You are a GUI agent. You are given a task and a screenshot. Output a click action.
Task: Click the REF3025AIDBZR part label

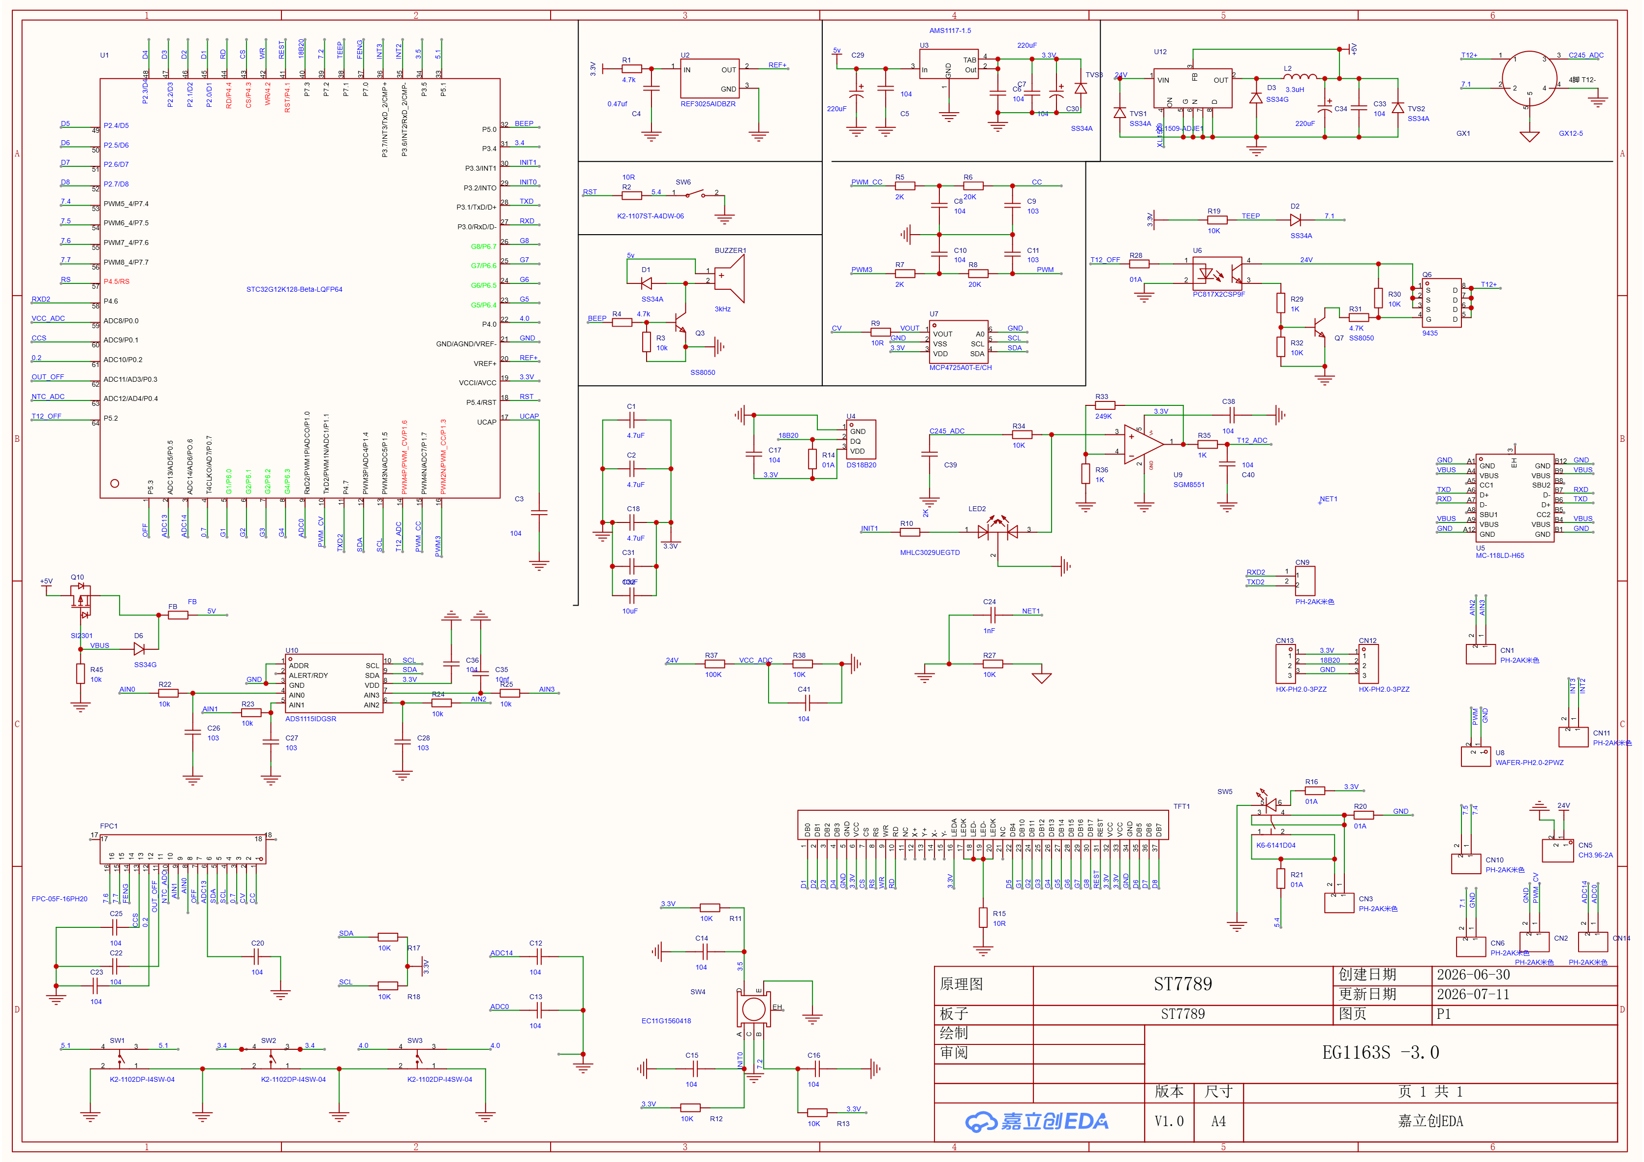[x=708, y=104]
